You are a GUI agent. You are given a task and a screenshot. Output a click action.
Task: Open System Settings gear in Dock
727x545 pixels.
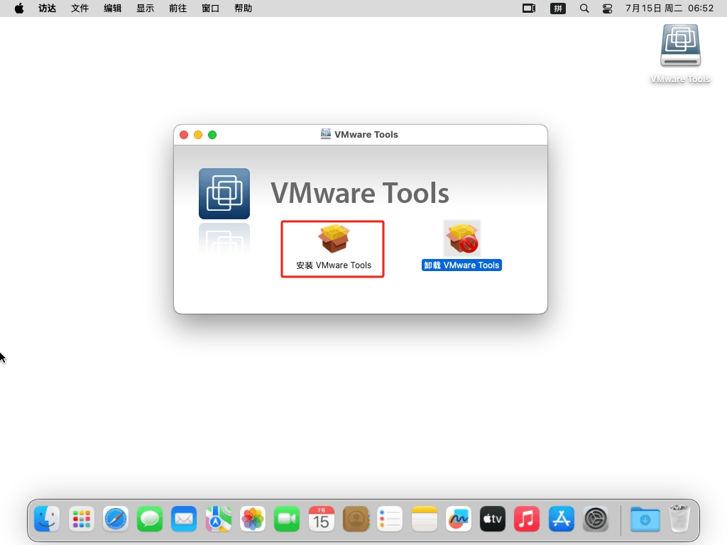pyautogui.click(x=596, y=519)
